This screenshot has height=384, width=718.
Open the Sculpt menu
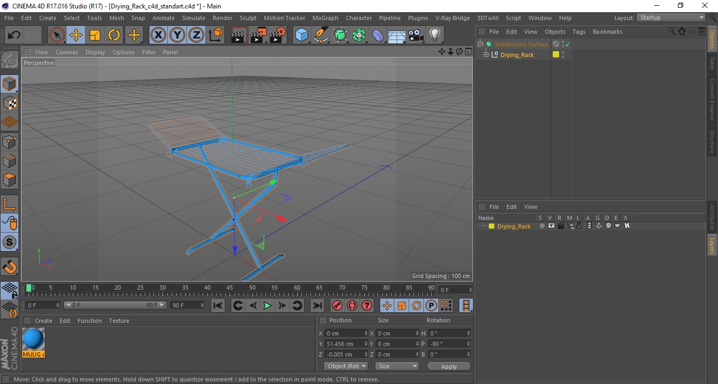point(248,18)
